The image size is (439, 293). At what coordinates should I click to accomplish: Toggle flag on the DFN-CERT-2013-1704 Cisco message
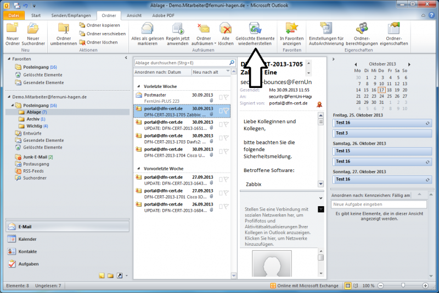(x=226, y=151)
